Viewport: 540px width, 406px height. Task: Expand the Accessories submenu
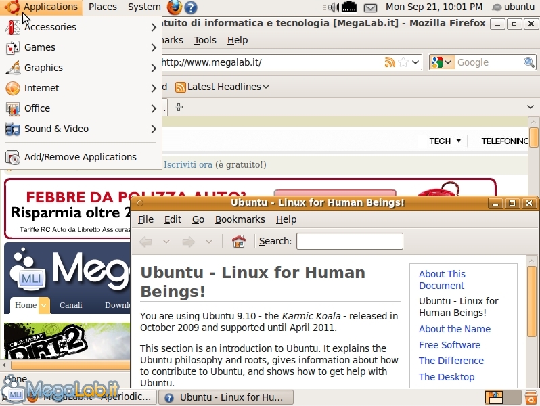[x=81, y=27]
